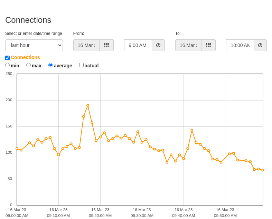Click the first data point at 09:00

point(17,149)
